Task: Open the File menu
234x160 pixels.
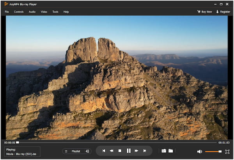Action: tap(7, 12)
